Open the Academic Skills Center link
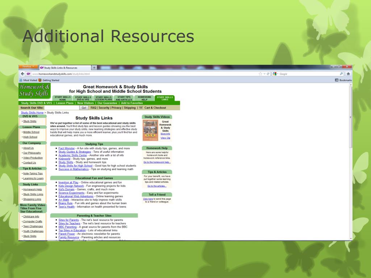Image resolution: width=371 pixels, height=278 pixels. click(72, 155)
